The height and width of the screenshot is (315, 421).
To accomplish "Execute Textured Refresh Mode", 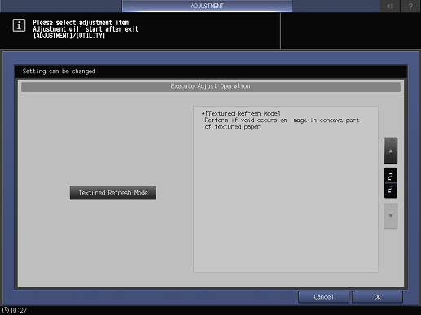I will tap(113, 193).
